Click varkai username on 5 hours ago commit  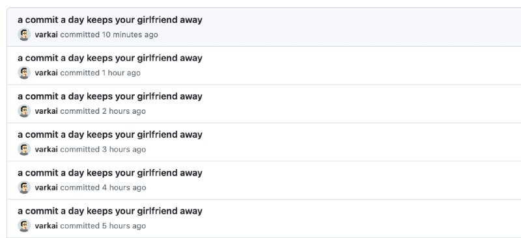[46, 226]
